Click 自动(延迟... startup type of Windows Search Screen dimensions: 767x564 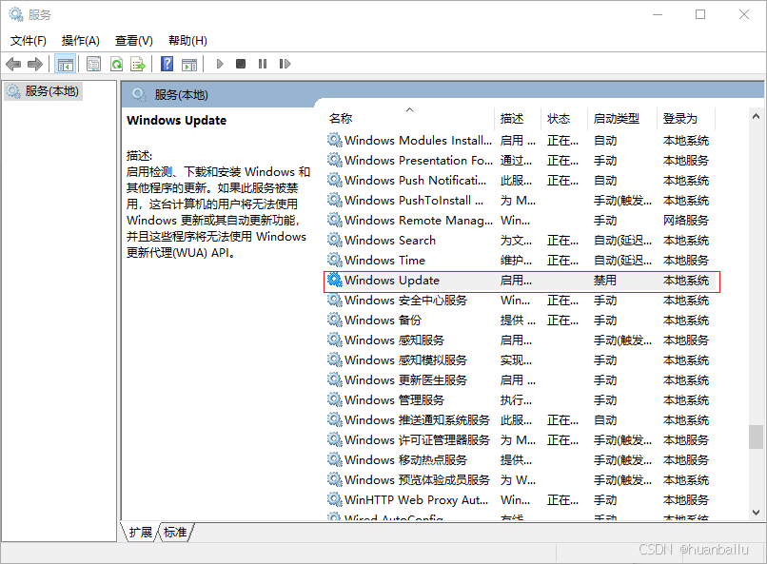tap(622, 241)
